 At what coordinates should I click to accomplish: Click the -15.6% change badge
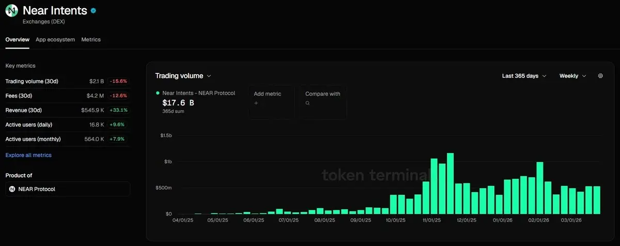118,81
